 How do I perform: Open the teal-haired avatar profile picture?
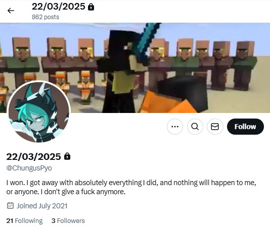(x=39, y=112)
